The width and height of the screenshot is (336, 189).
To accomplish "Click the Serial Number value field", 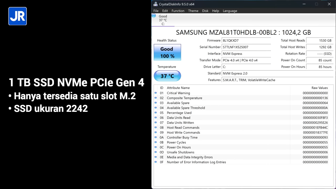I will [x=246, y=47].
